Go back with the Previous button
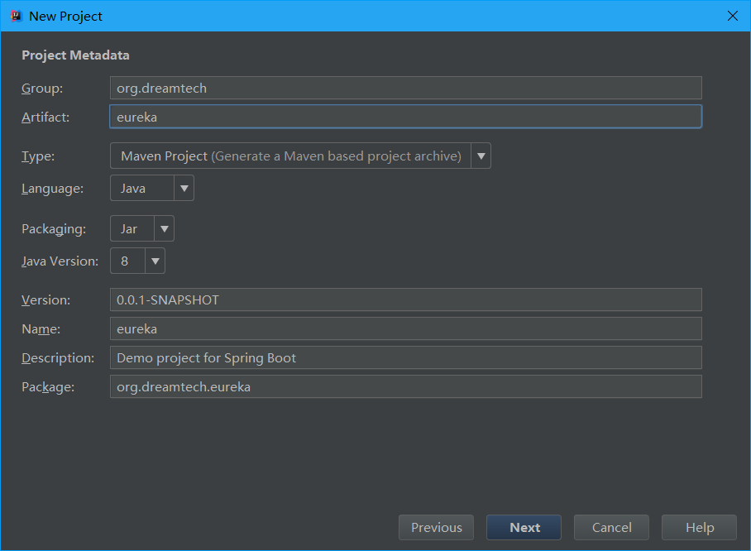Viewport: 751px width, 551px height. [436, 528]
